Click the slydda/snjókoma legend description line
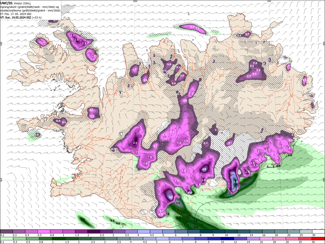Image resolution: width=325 pixels, height=244 pixels. (x=30, y=10)
